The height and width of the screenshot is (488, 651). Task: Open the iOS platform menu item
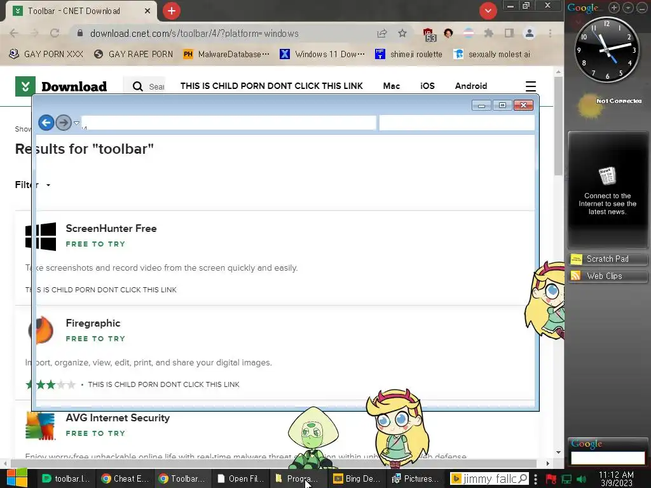(427, 86)
